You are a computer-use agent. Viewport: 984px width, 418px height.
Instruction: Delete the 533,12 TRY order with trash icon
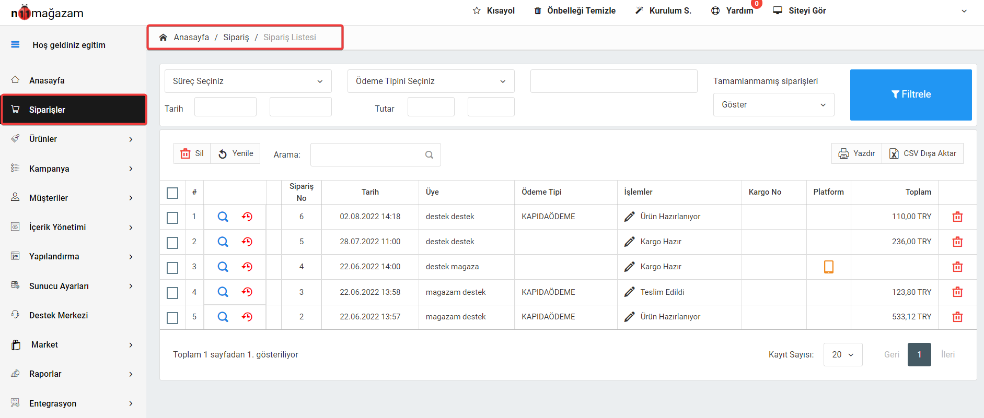[957, 317]
